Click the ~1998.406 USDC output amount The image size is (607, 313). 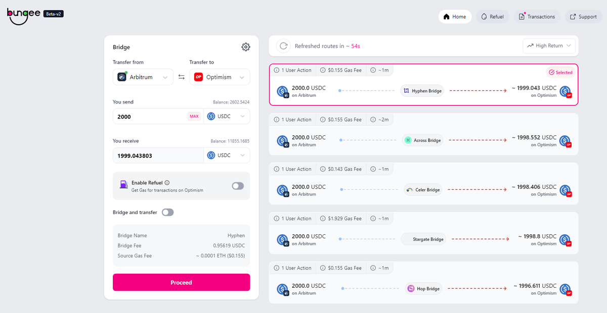tap(534, 187)
